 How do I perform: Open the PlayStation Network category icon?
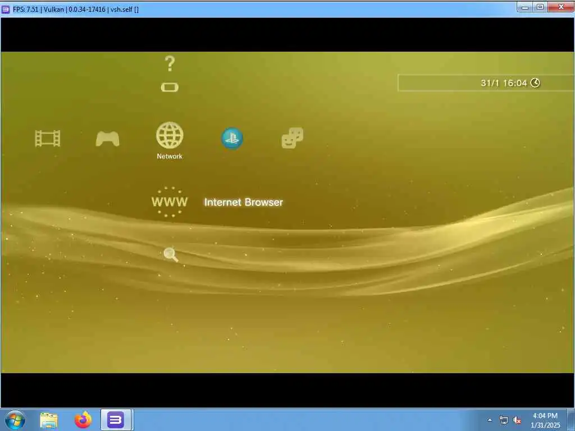232,138
